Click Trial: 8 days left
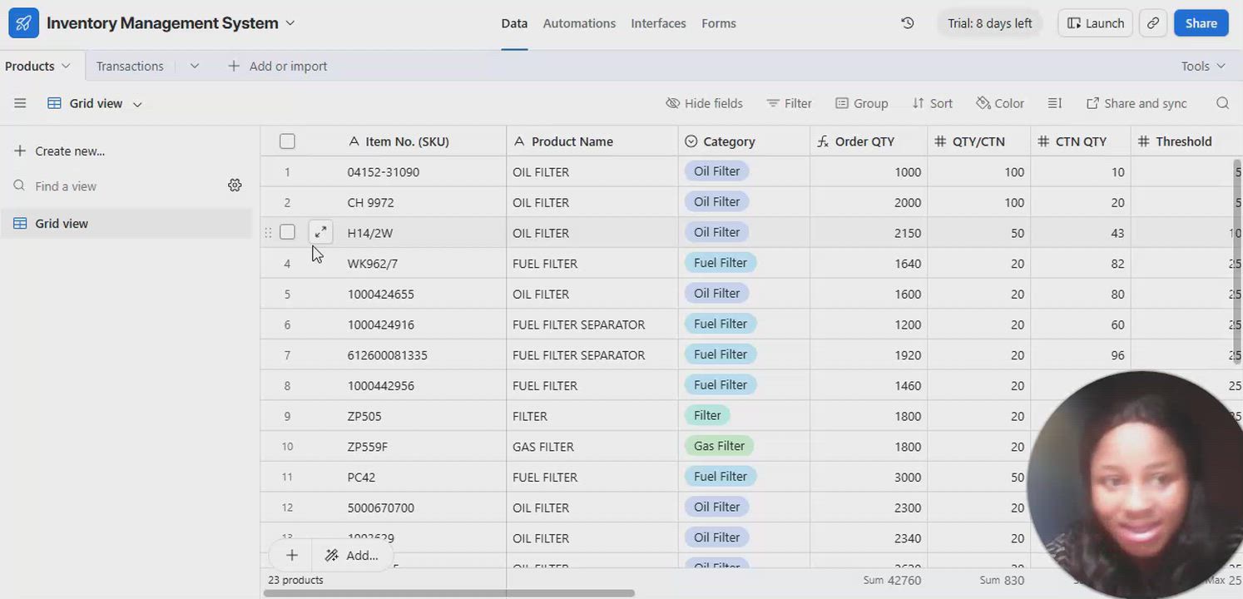Viewport: 1243px width, 599px height. pyautogui.click(x=990, y=23)
